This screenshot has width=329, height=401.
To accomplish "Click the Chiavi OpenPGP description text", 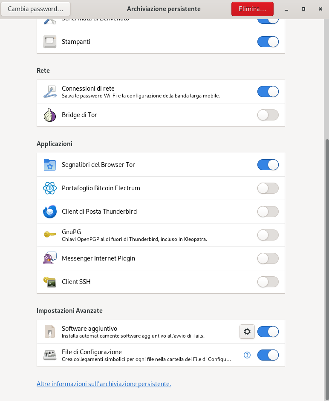I will 134,239.
